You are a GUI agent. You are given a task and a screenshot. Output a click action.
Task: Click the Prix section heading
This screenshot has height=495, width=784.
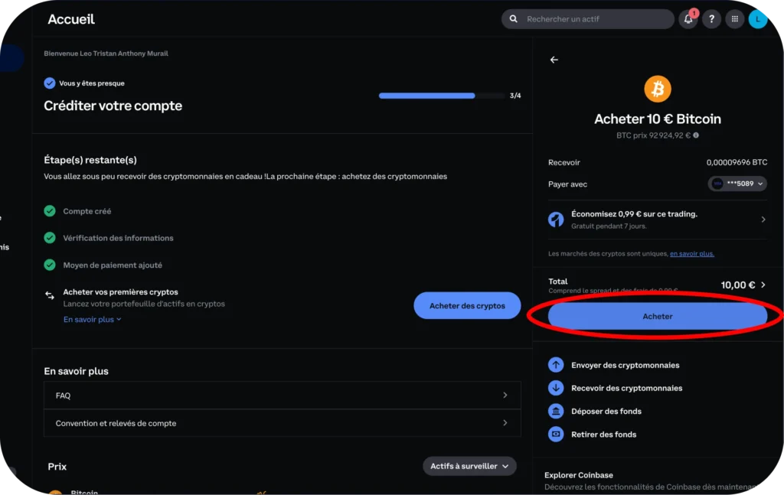click(57, 467)
